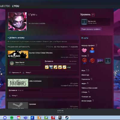This screenshot has height=120, width=120.
Task: Open Spotify from the taskbar
Action: [x=12, y=118]
